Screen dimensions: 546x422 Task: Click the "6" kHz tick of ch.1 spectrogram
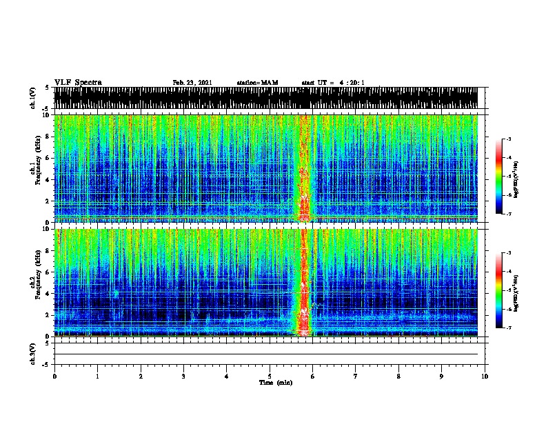tap(48, 158)
